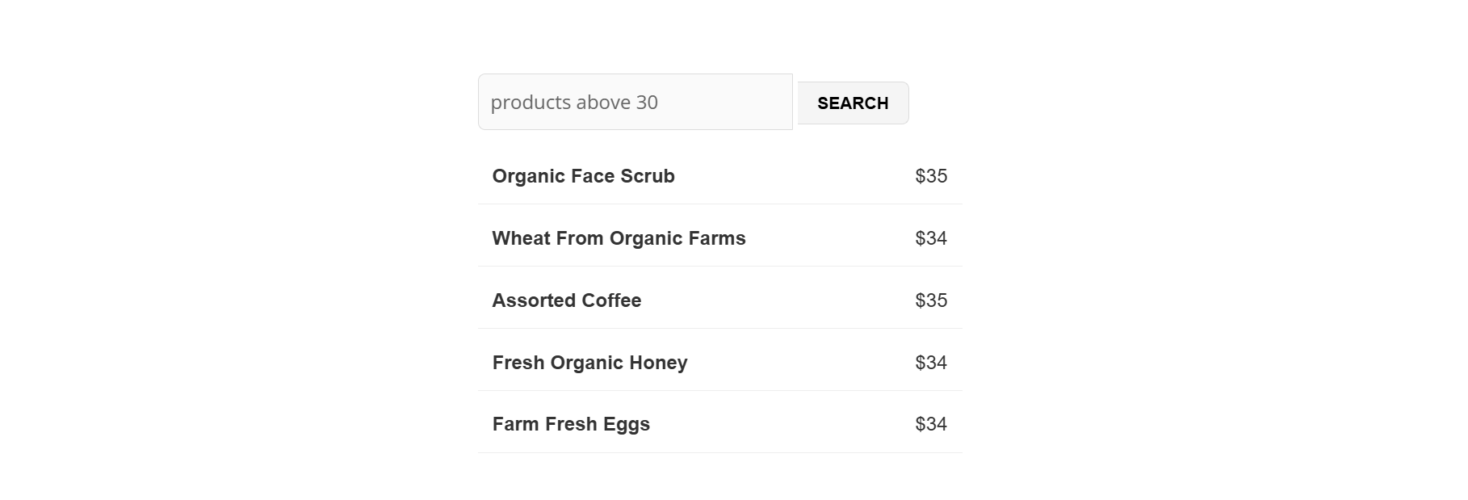Viewport: 1468px width, 500px height.
Task: Click the word "Farms" in the wheat product
Action: (x=717, y=238)
